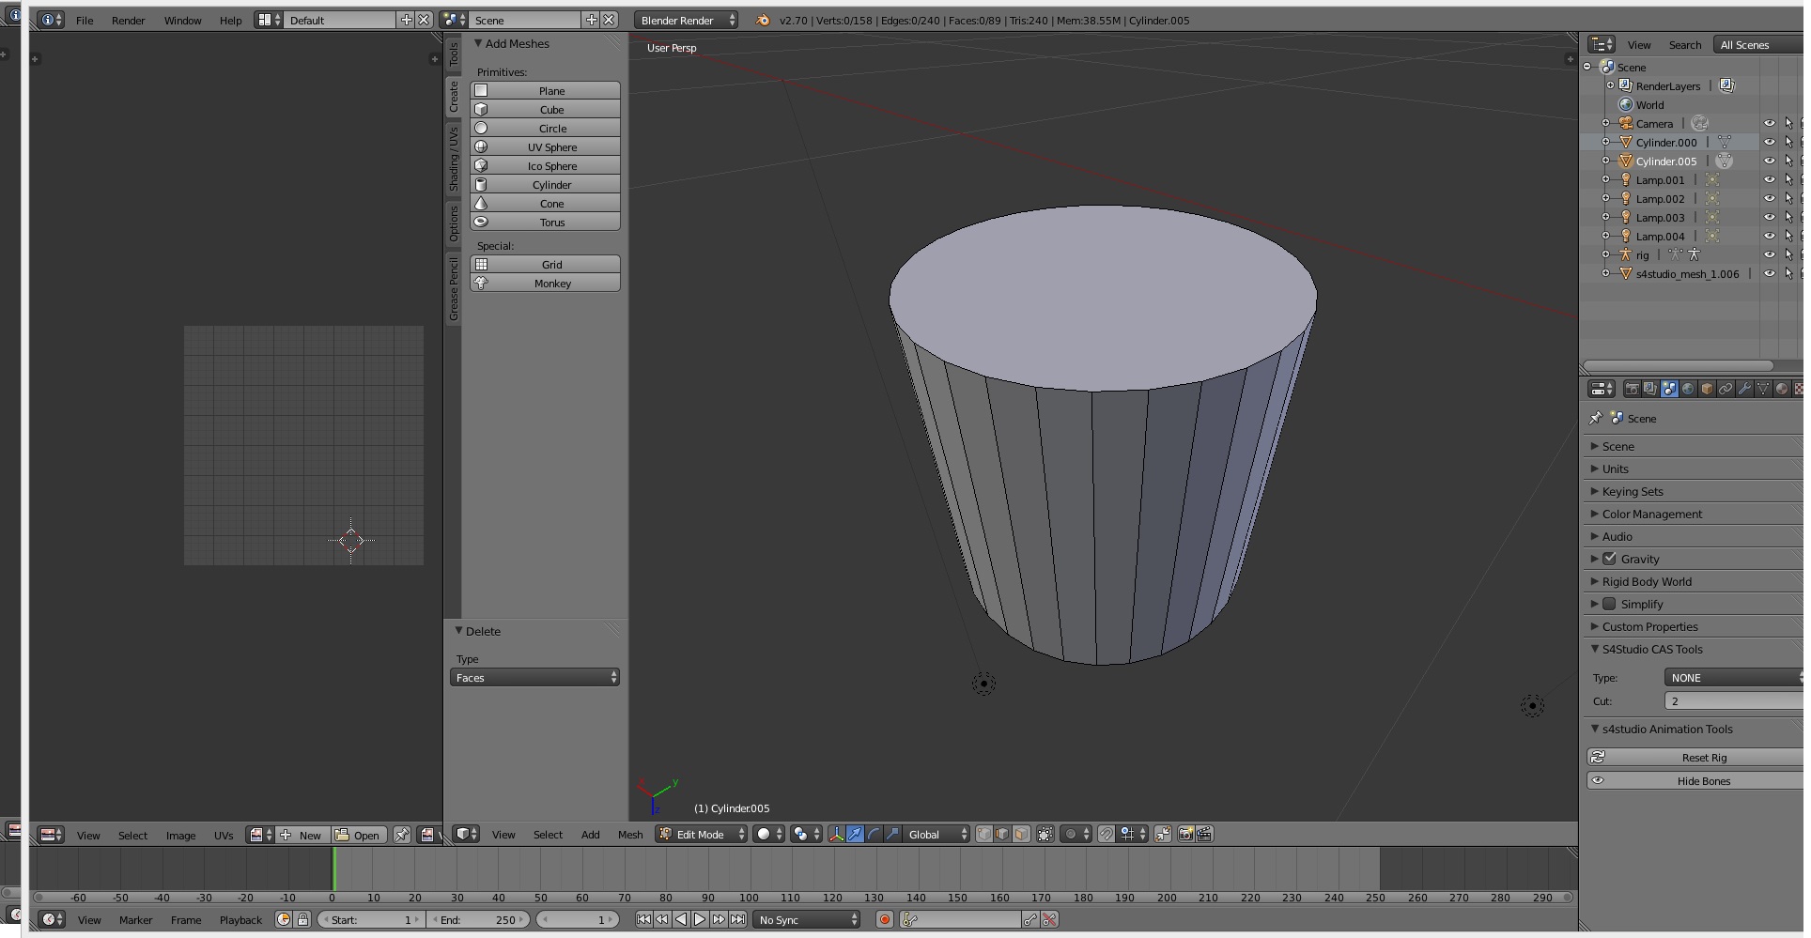Expand the Camera outliner entry
1811x938 pixels.
pyautogui.click(x=1606, y=124)
